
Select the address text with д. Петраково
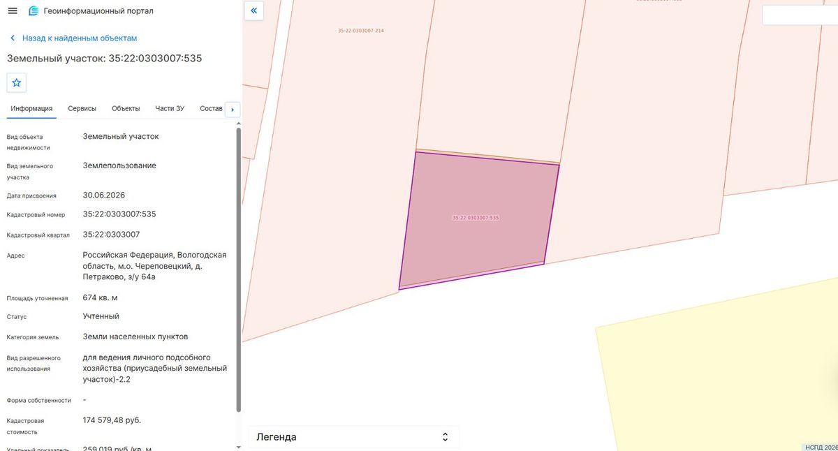pos(154,266)
